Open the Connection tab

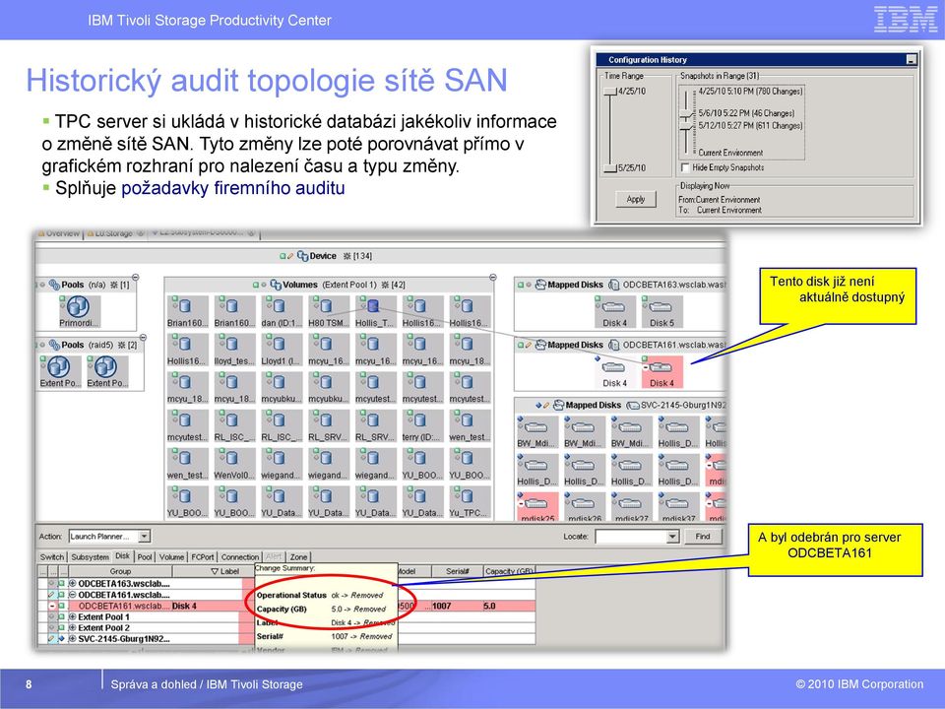pyautogui.click(x=240, y=557)
